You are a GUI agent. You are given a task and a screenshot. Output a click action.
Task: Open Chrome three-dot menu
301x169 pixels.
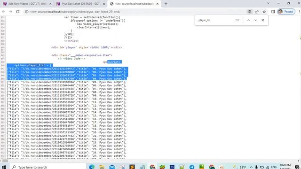coord(299,12)
